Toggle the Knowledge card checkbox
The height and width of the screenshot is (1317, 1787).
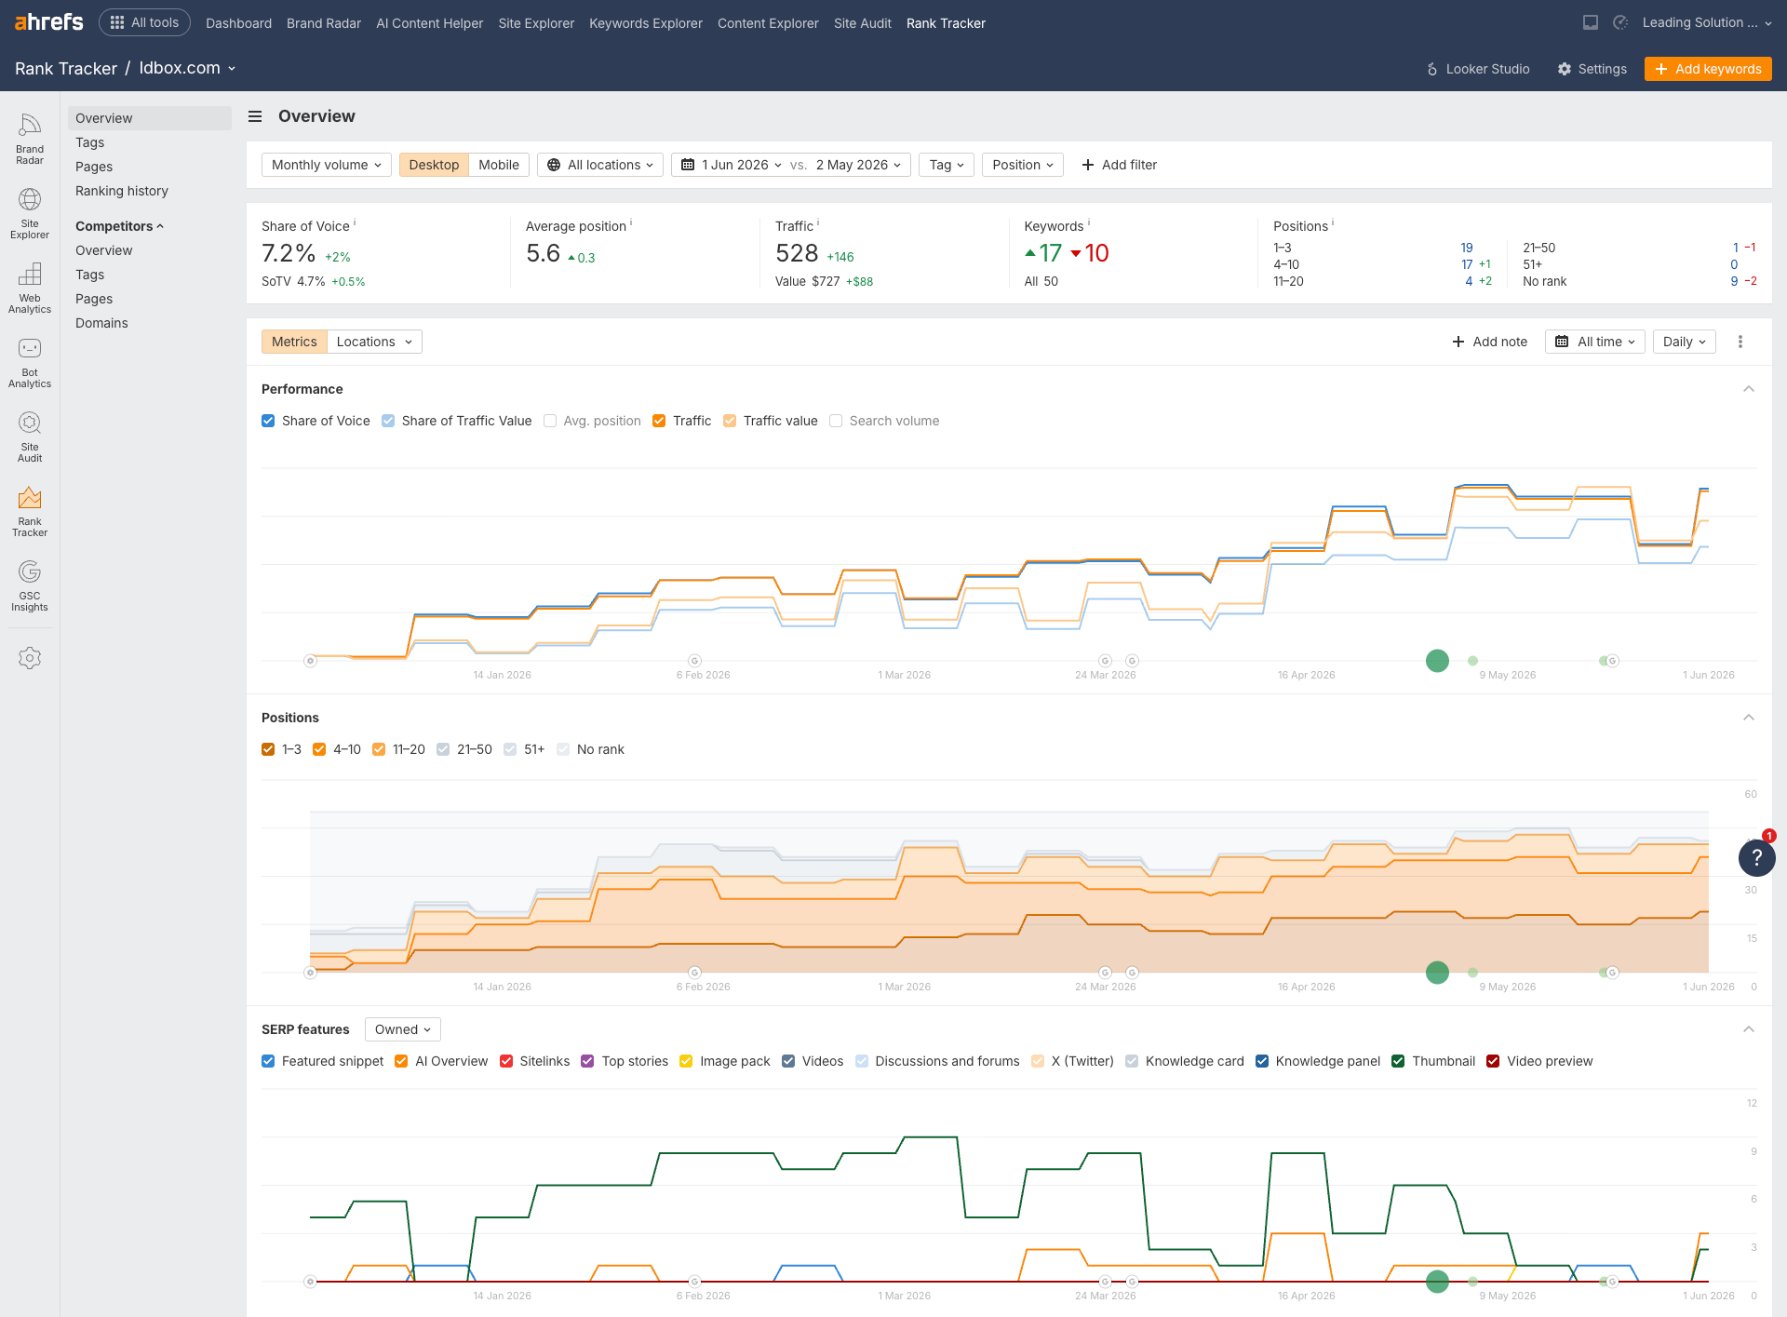tap(1132, 1061)
